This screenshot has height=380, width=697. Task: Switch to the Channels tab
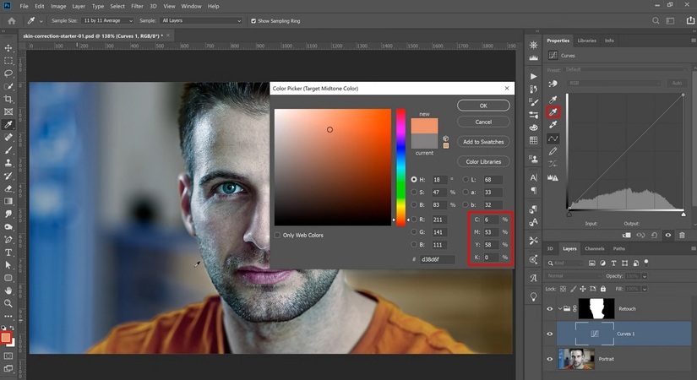pyautogui.click(x=595, y=248)
